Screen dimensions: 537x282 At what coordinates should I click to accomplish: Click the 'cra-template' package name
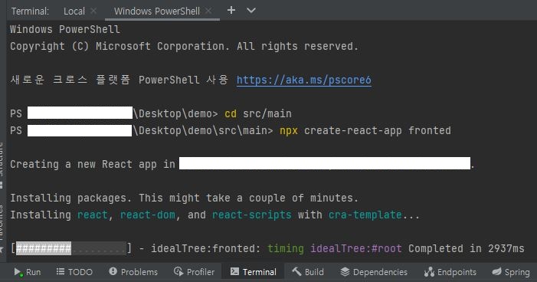pos(365,215)
